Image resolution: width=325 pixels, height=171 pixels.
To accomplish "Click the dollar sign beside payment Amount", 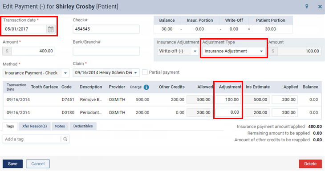I will (7, 51).
